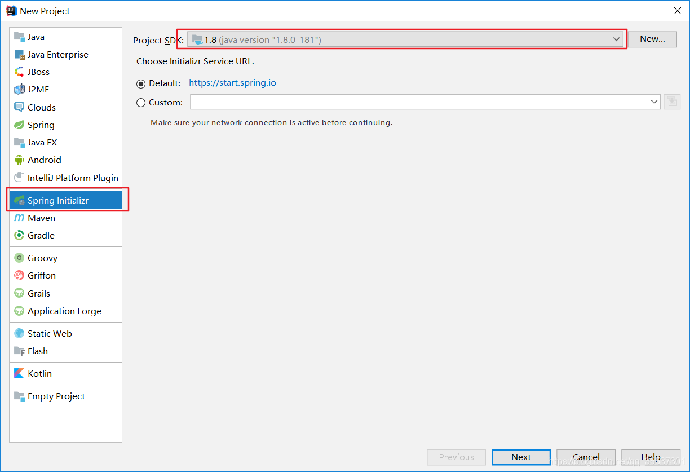Select the Android list entry text

point(45,160)
